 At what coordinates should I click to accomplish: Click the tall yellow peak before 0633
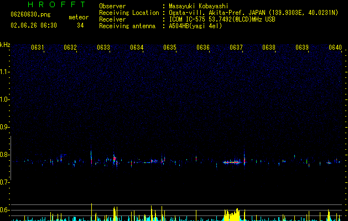(91, 212)
